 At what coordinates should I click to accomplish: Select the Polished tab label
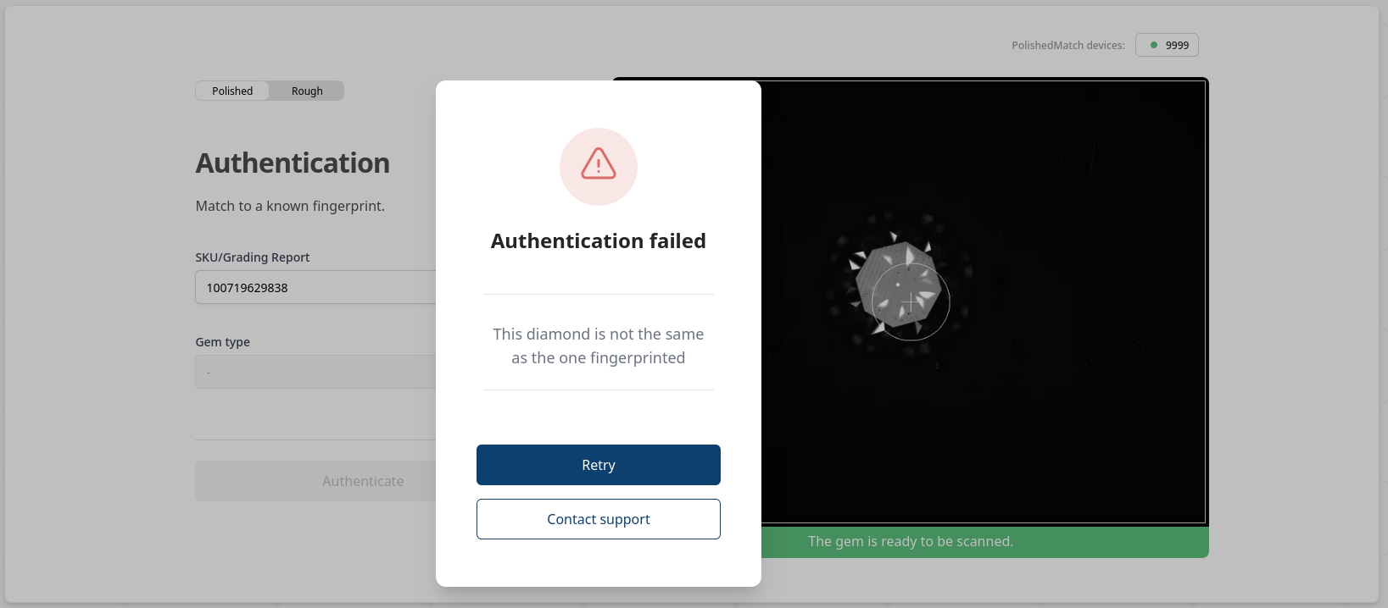231,91
